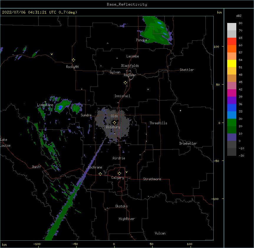
Task: Click the Blackfalds label
Action: [130, 66]
